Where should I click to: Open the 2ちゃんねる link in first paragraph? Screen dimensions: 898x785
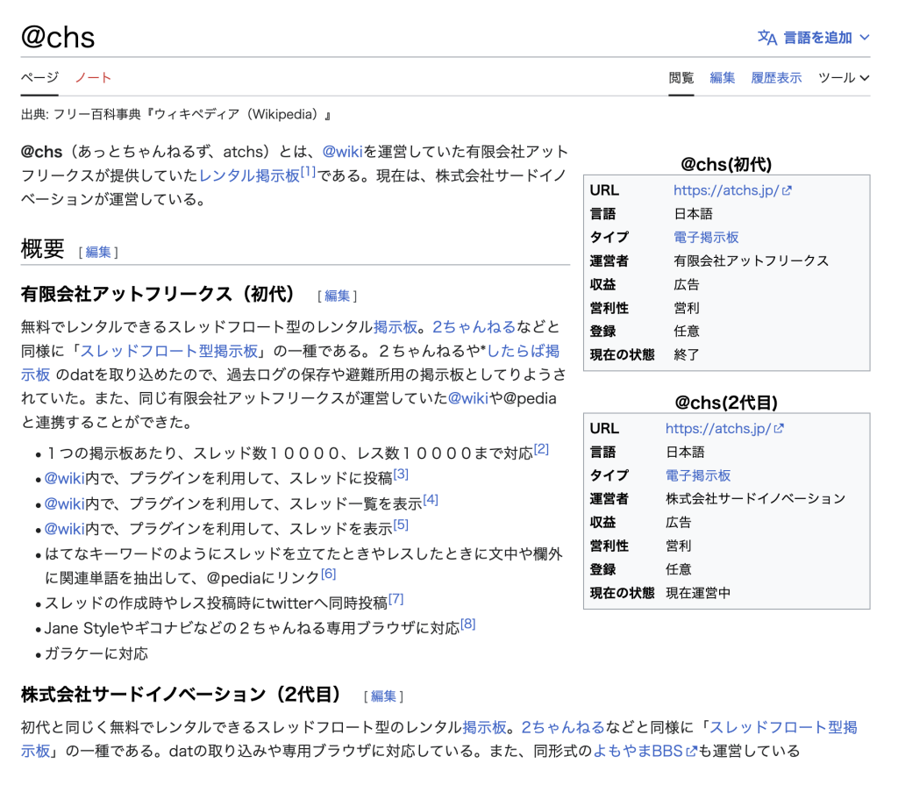click(474, 327)
